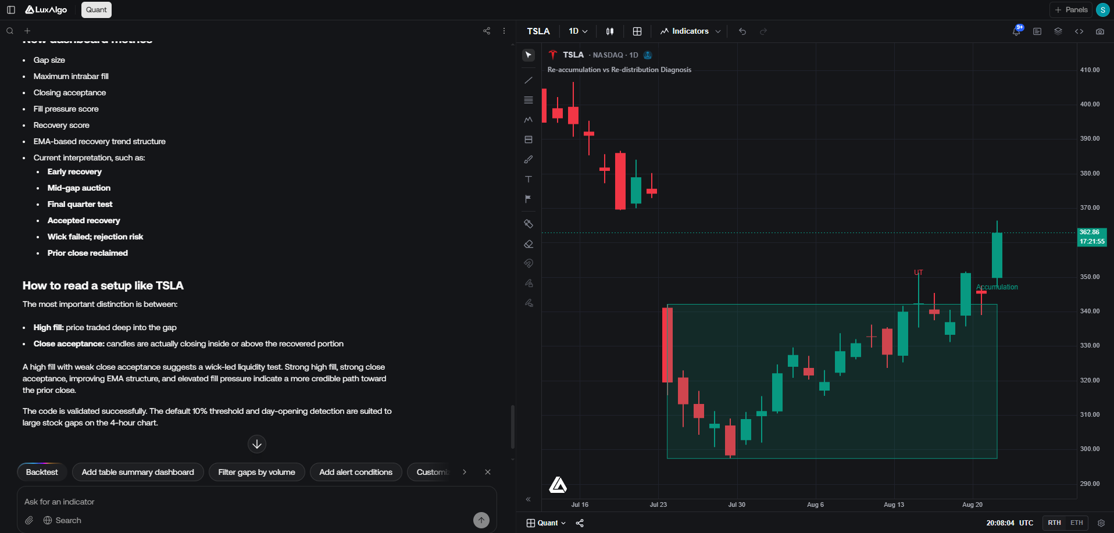1114x533 pixels.
Task: Switch to RTH trading session
Action: 1054,523
